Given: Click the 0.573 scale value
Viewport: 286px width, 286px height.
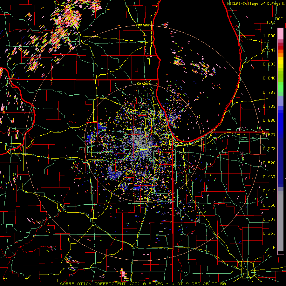Looking at the screenshot, I should coord(269,149).
